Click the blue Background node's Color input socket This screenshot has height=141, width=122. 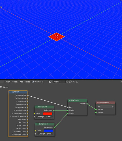[35, 131]
